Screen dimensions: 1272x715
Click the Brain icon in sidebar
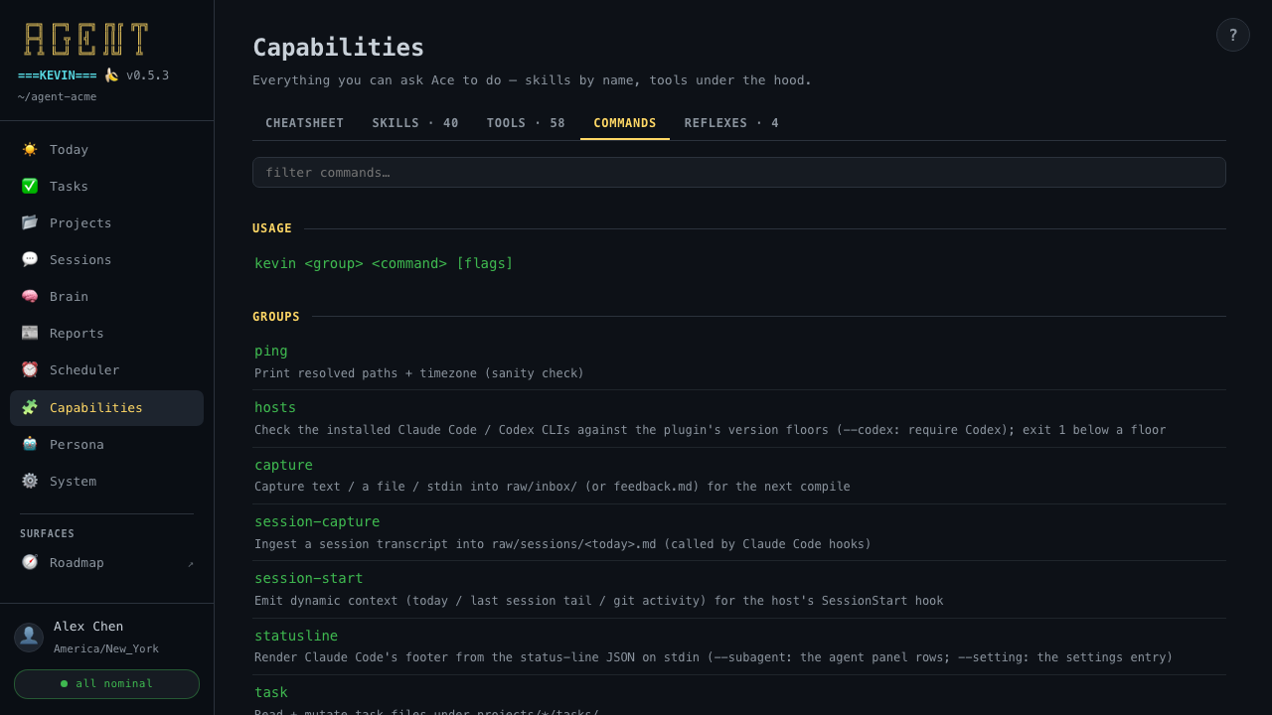pyautogui.click(x=30, y=296)
